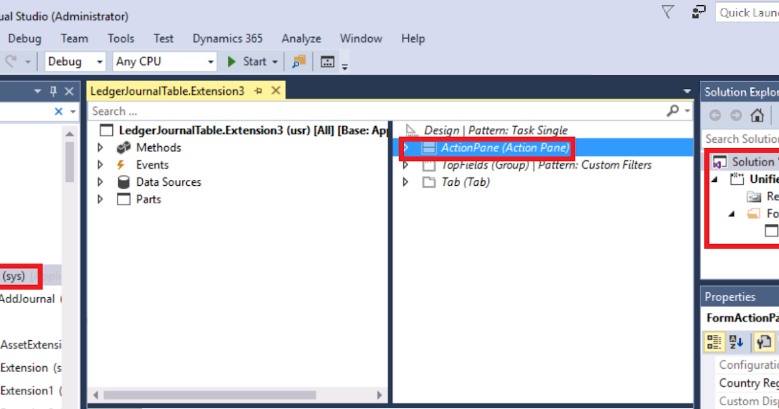Pin the LedgerJournalTable.Extension3 document tab
This screenshot has width=779, height=409.
click(258, 91)
